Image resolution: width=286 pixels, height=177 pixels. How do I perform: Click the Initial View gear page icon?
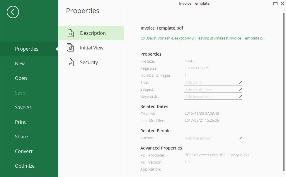click(70, 48)
